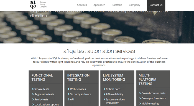
Task: Select the Sanity tests text
Action: tap(41, 99)
